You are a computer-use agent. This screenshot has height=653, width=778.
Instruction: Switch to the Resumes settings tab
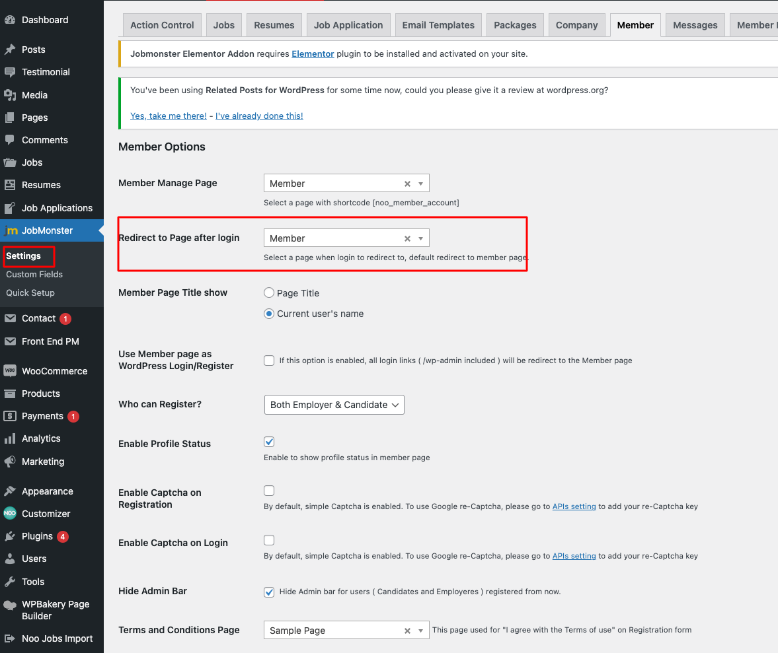click(274, 25)
